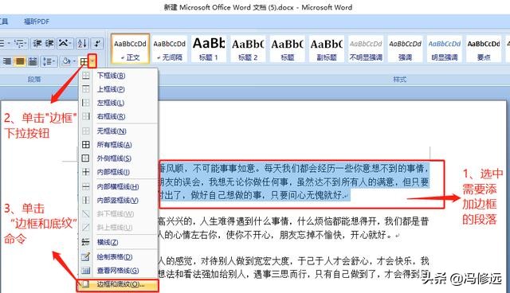Click the increase indent icon
Image resolution: width=510 pixels, height=293 pixels.
49,43
